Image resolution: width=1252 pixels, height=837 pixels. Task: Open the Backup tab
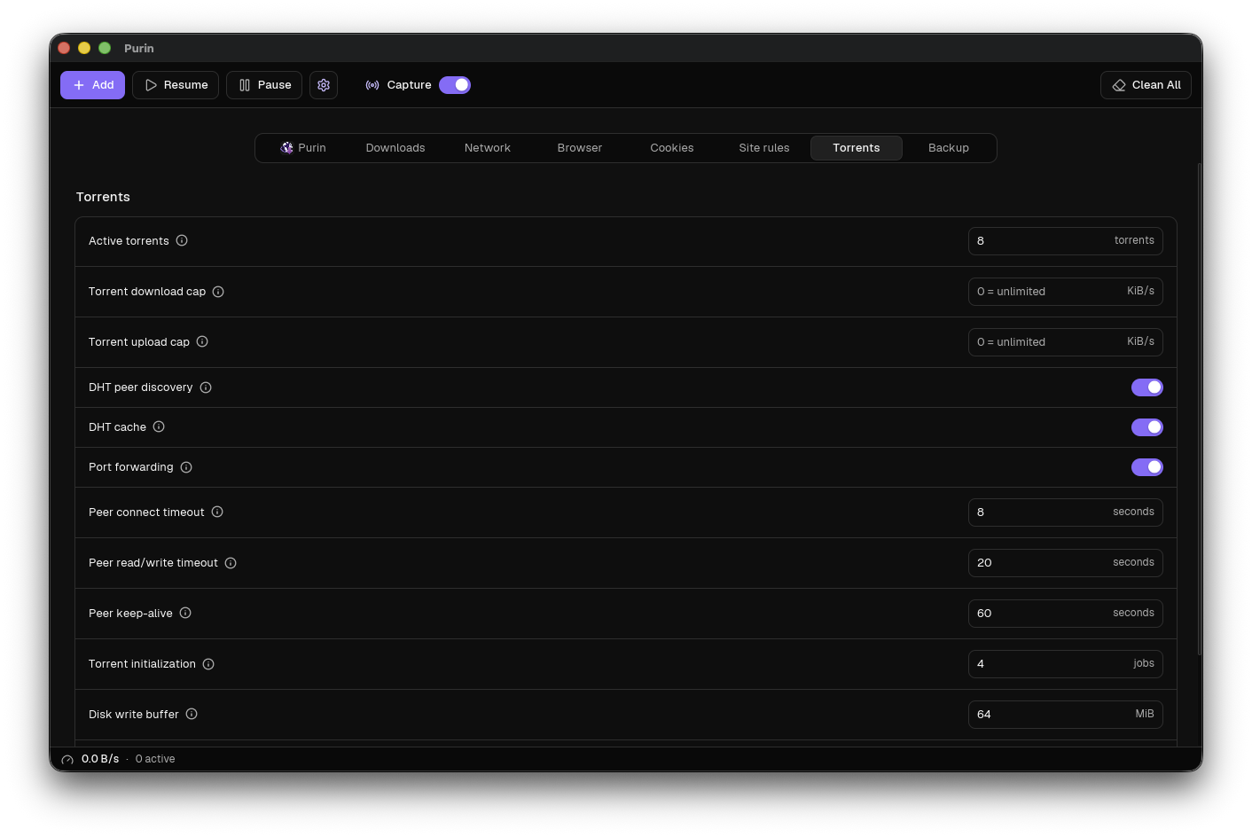coord(949,148)
